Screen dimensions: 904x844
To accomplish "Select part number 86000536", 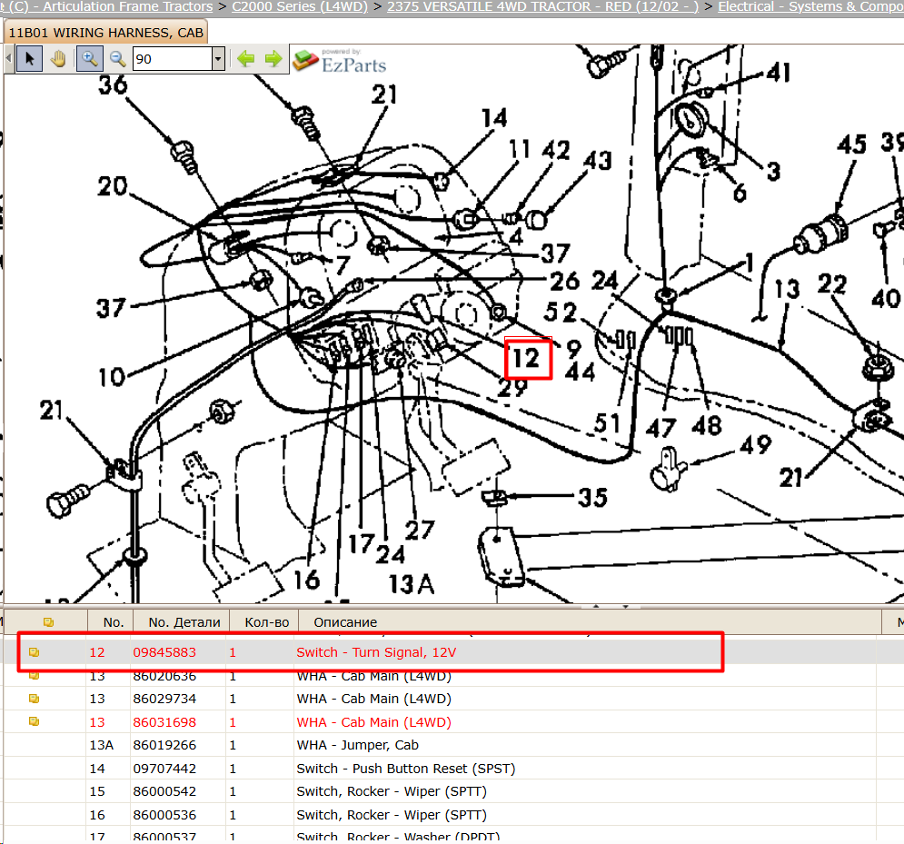I will click(x=164, y=815).
